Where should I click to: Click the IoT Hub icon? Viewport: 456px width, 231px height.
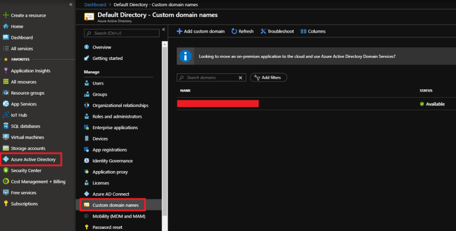(x=6, y=115)
